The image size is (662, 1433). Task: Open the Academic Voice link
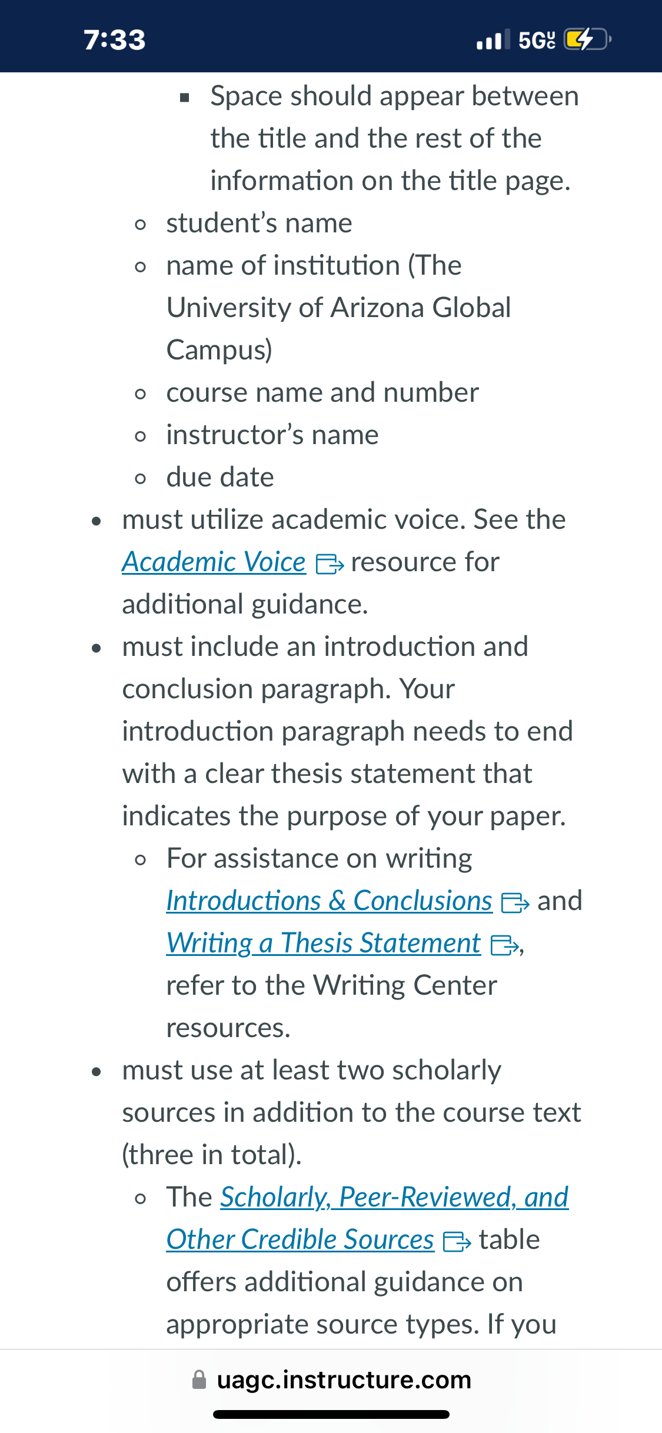click(214, 562)
